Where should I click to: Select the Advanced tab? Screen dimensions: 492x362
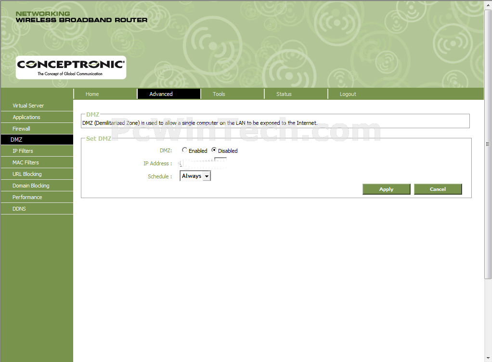click(169, 94)
